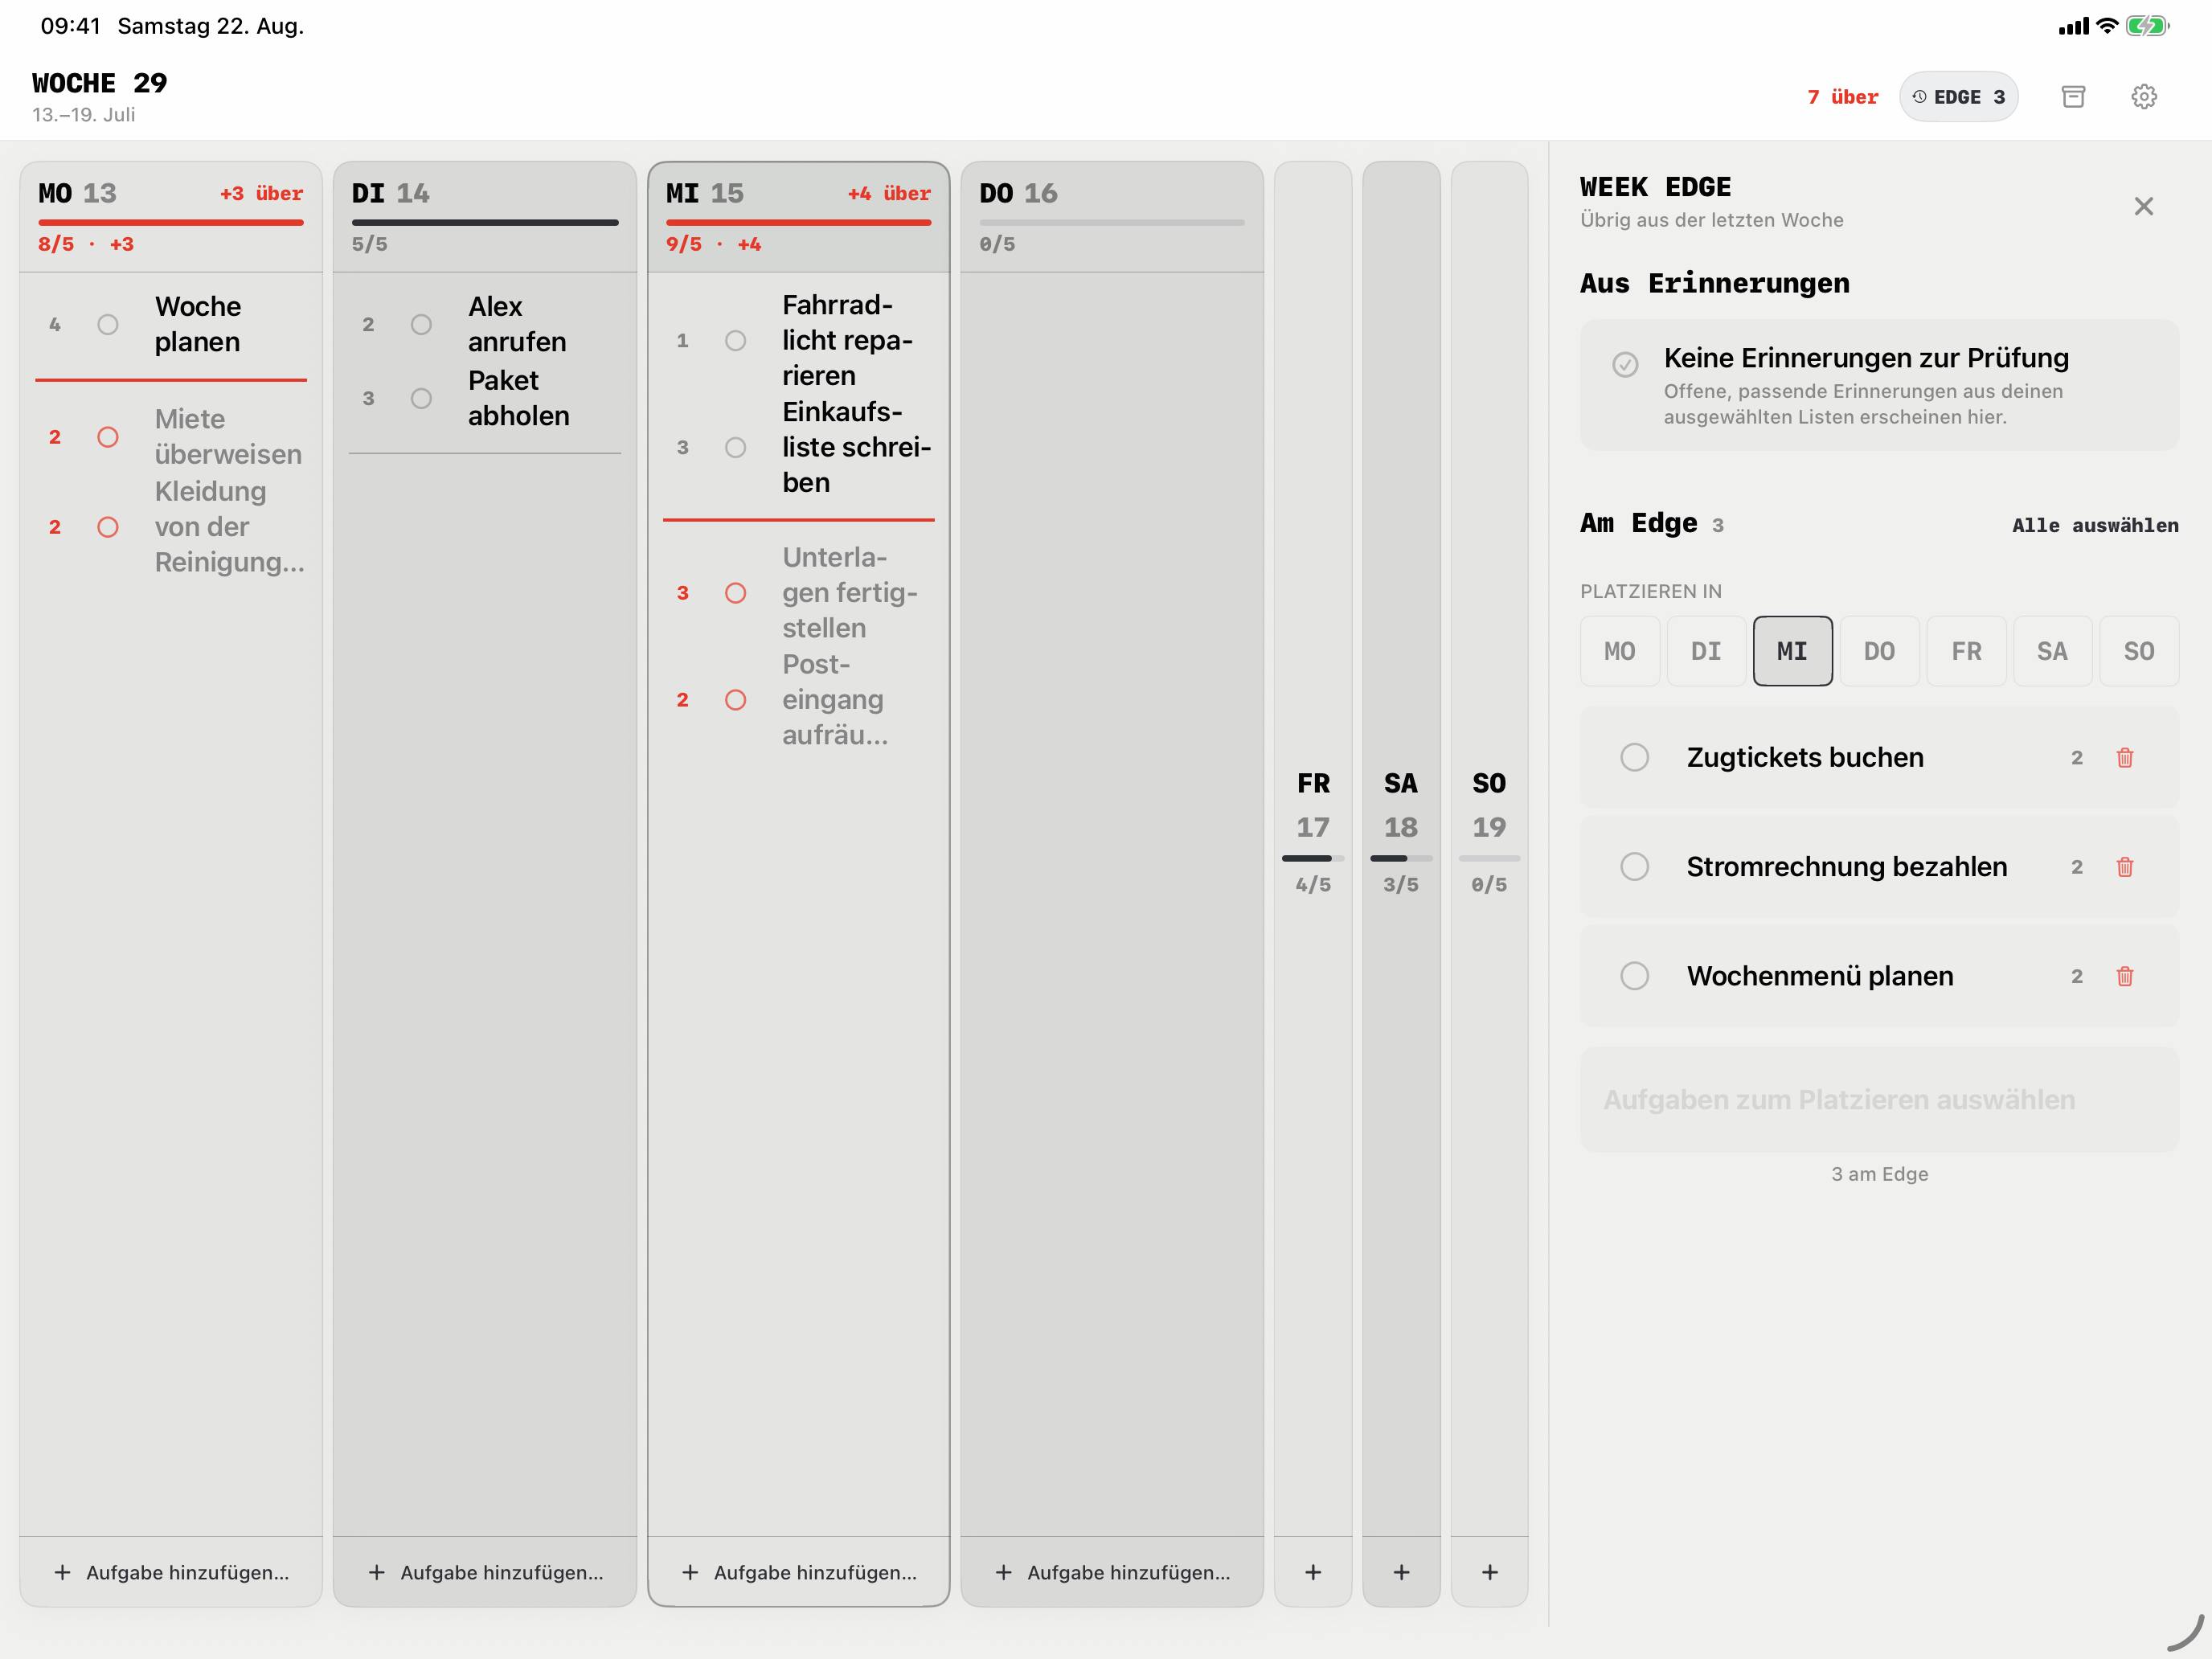Open settings gear icon
This screenshot has height=1659, width=2212.
tap(2144, 97)
